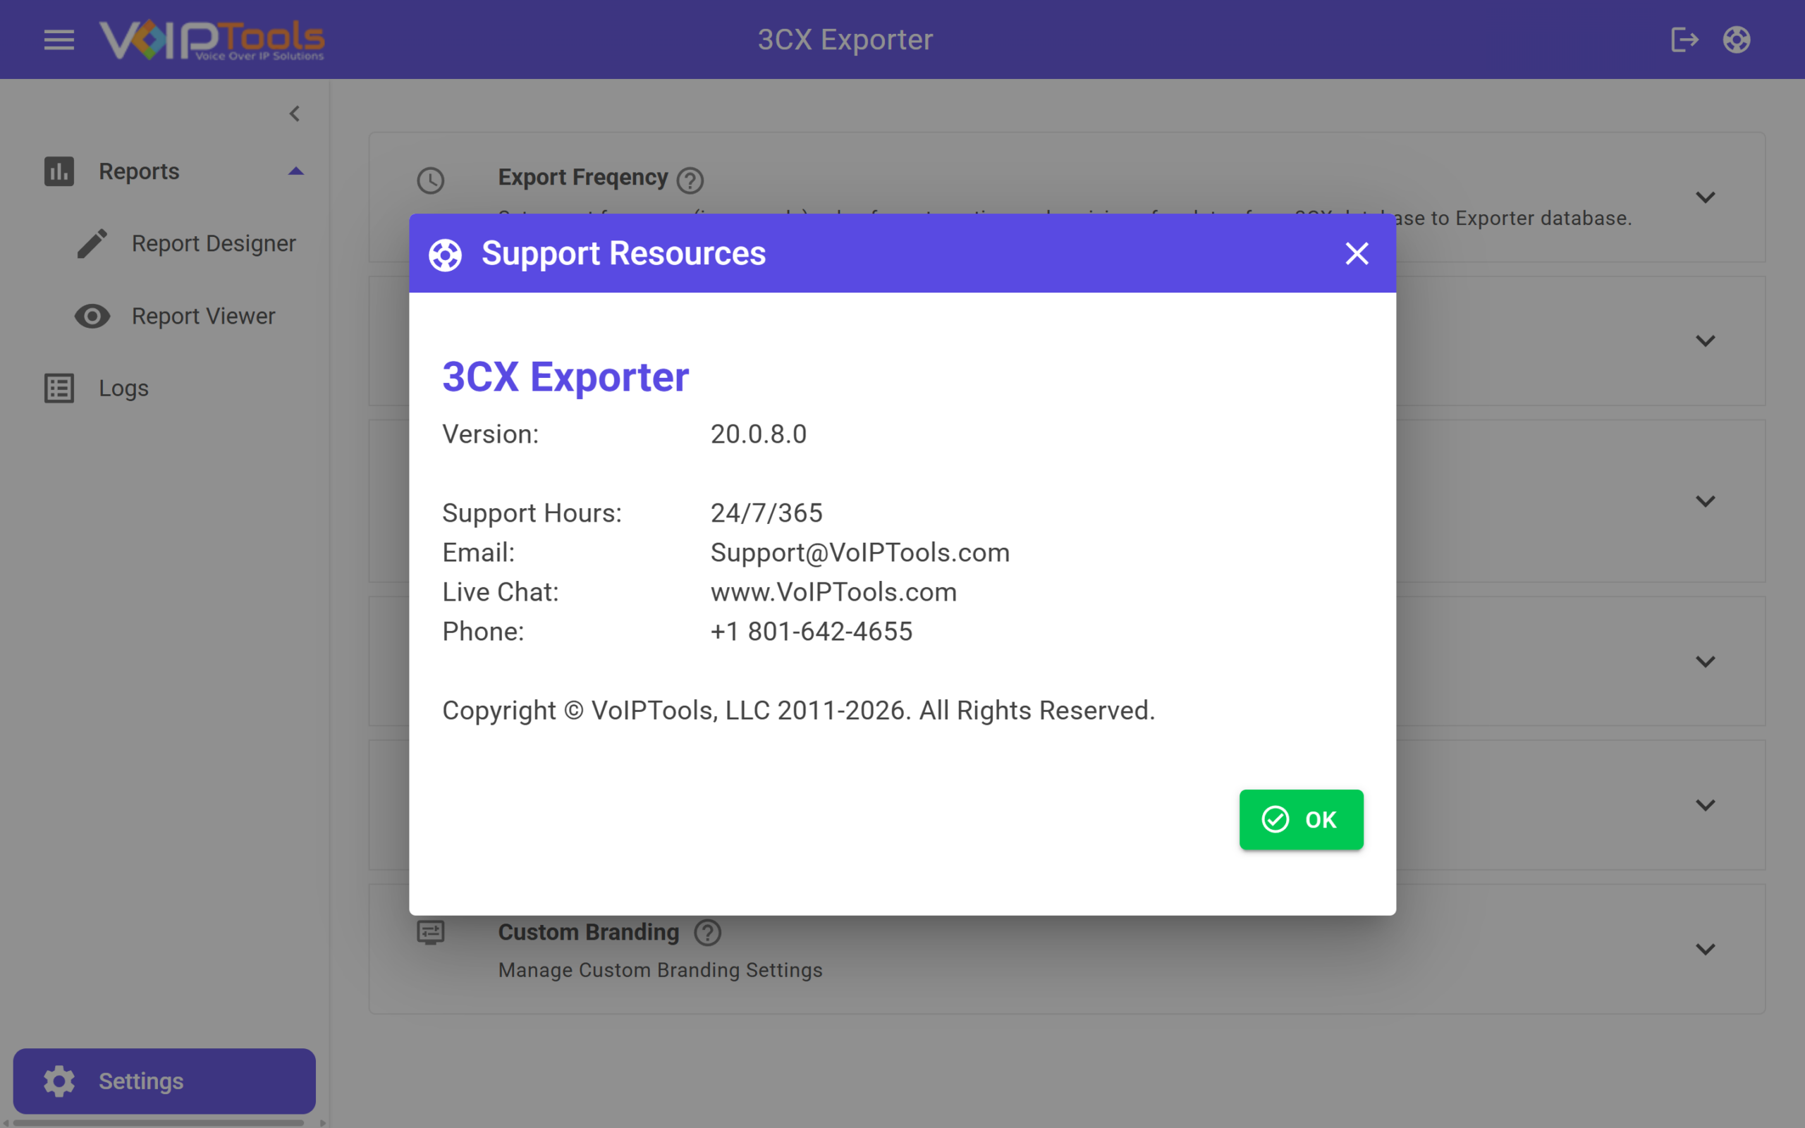Click the green OK button

click(1302, 819)
